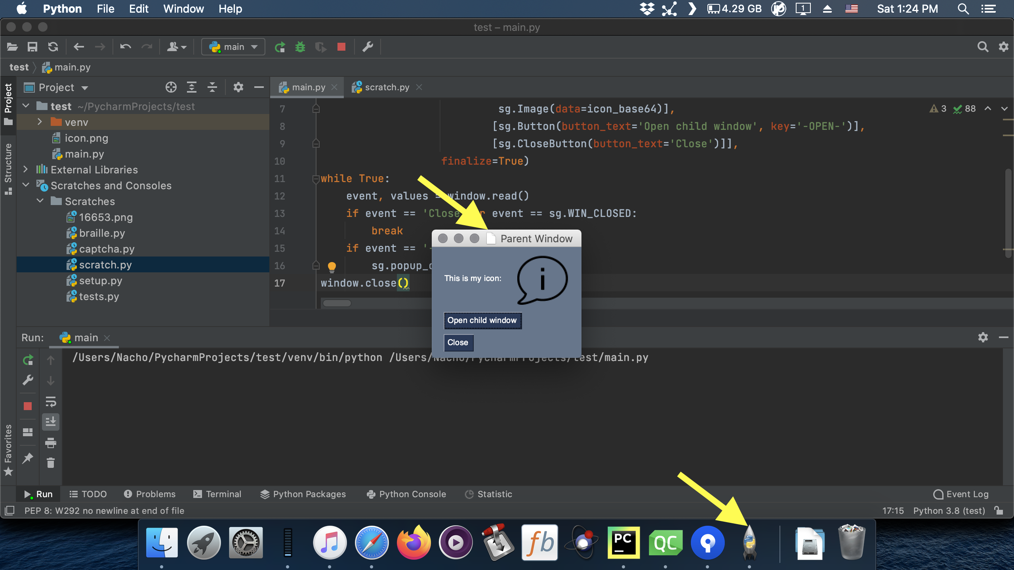
Task: Open Search Everywhere magnifier top right
Action: [x=984, y=46]
